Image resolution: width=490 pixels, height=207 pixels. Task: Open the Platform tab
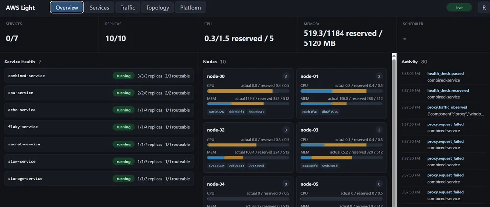tap(191, 7)
